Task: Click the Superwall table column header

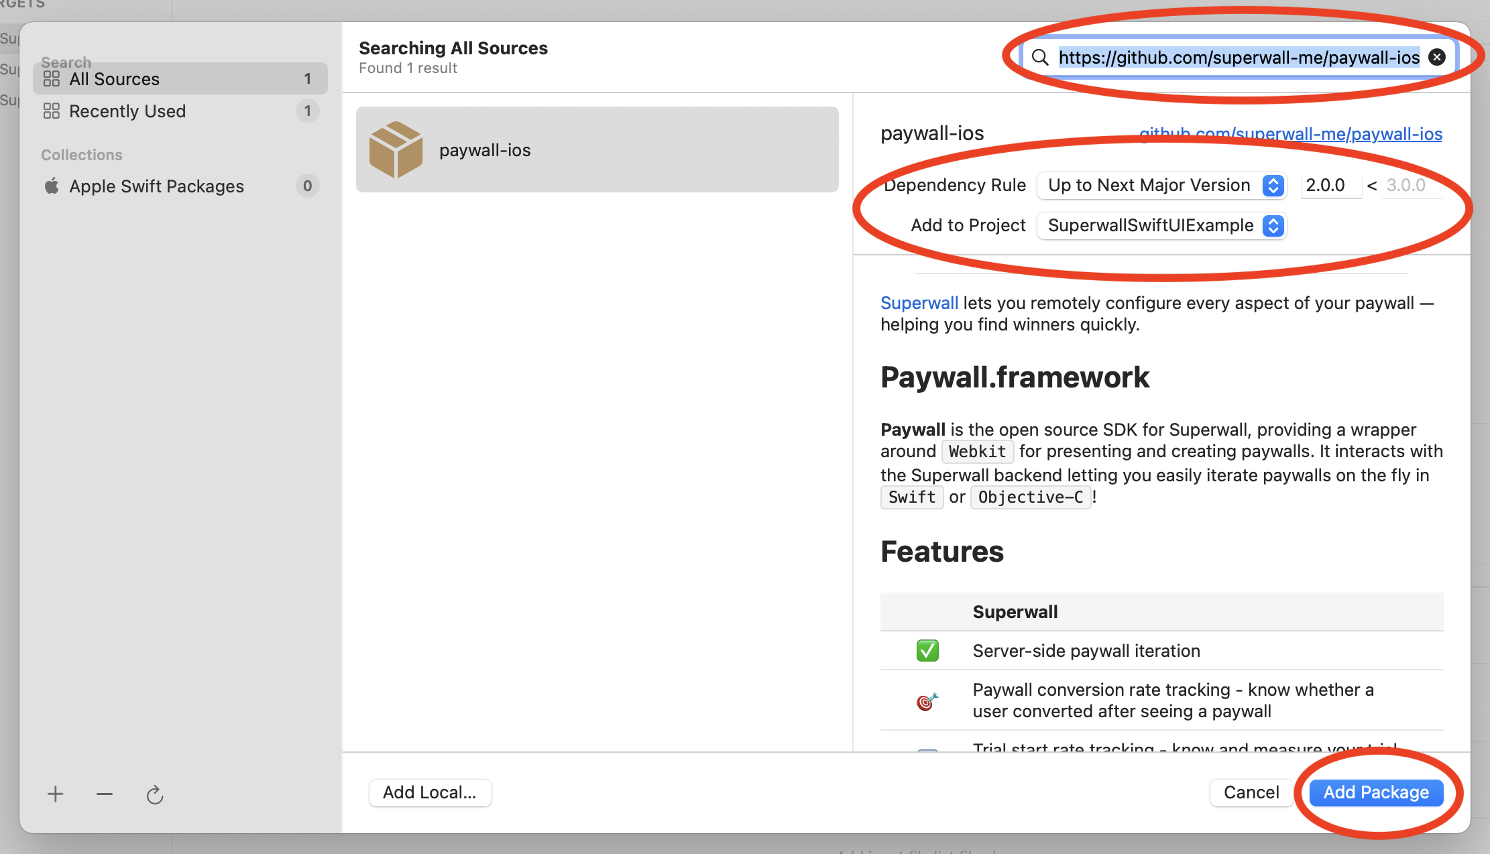Action: pos(1015,611)
